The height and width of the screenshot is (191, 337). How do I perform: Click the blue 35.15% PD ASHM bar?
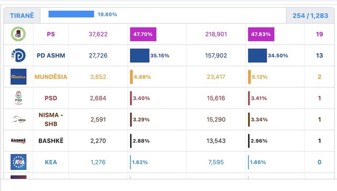click(140, 56)
